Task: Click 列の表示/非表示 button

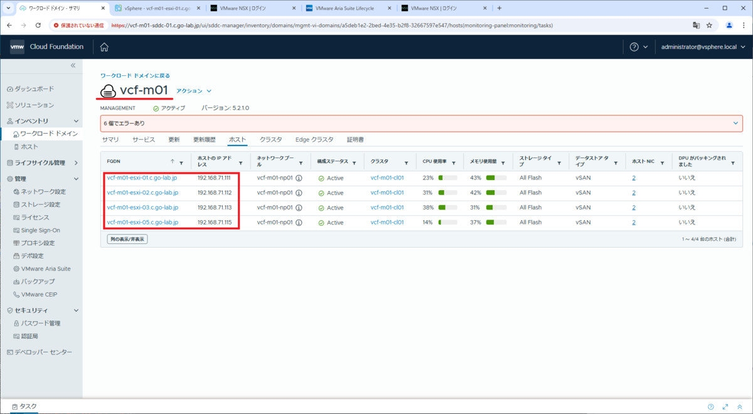Action: (127, 239)
